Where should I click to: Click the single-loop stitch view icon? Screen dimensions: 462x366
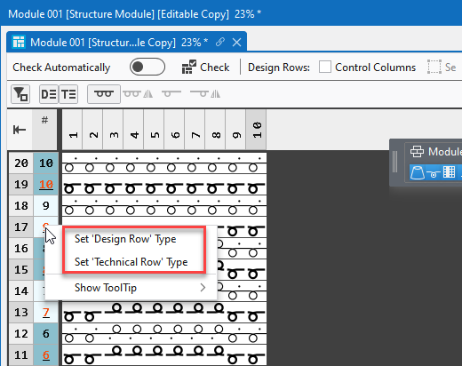(171, 94)
